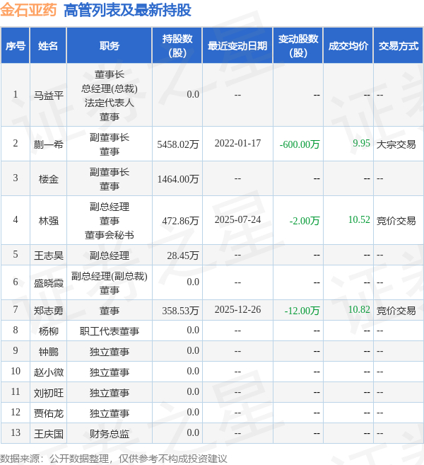Click the average price 9.95
This screenshot has width=424, height=465.
pyautogui.click(x=361, y=143)
